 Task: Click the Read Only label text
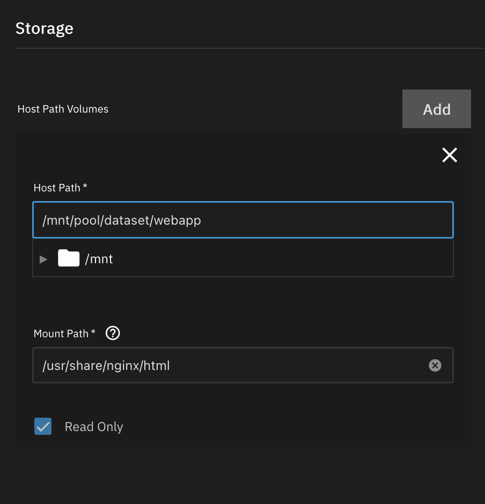click(x=94, y=427)
